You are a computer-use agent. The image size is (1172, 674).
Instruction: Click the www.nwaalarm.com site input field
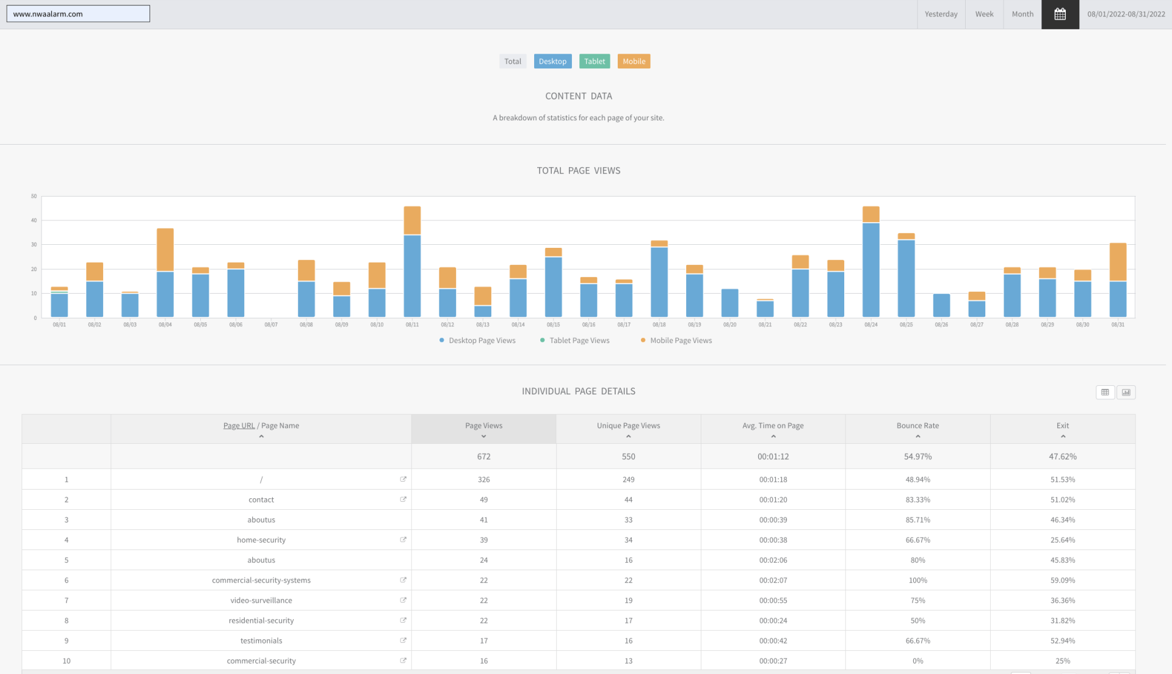78,14
